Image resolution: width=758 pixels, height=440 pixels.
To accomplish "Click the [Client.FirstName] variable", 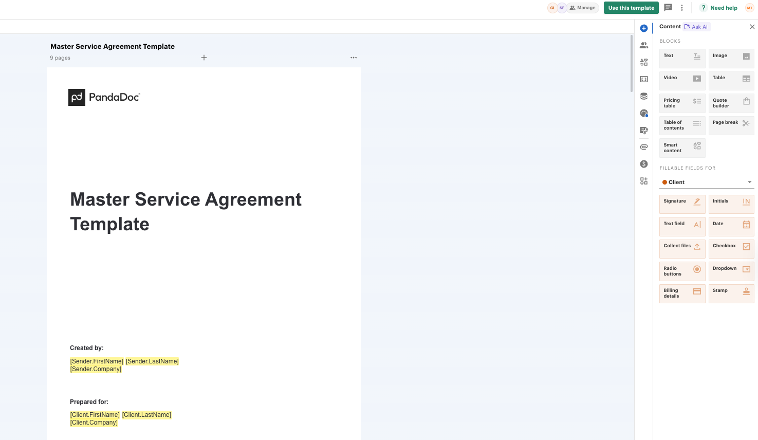I will pos(95,415).
